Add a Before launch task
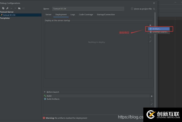182x122 pixels. coord(152,96)
